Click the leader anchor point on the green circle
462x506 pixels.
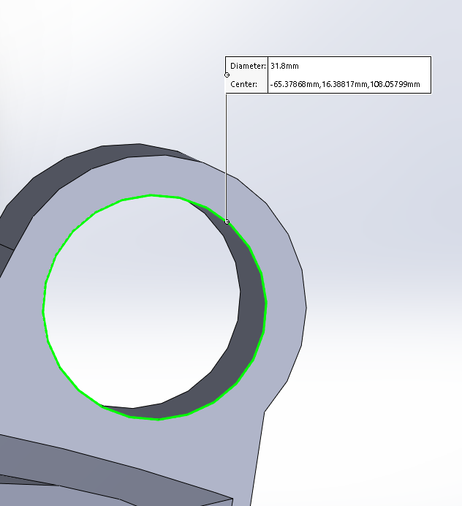coord(227,222)
